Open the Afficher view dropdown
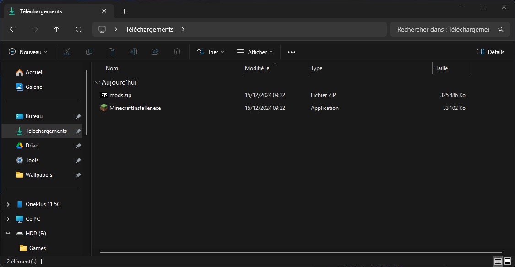515x267 pixels. point(255,52)
